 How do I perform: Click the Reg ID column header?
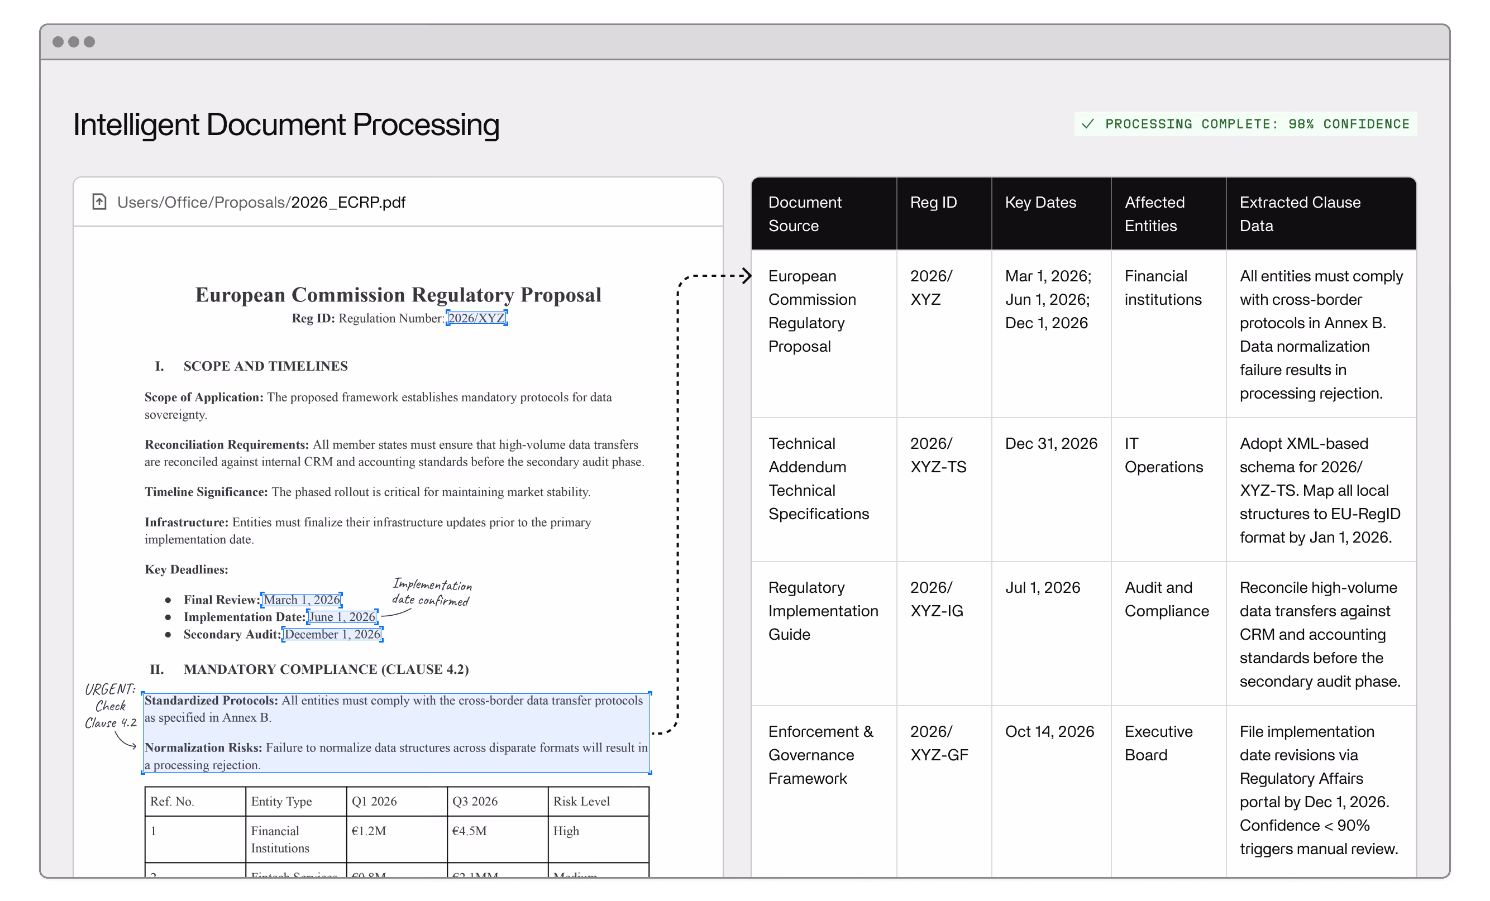click(933, 203)
